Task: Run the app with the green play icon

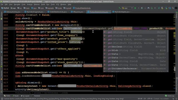Action: click(x=135, y=8)
